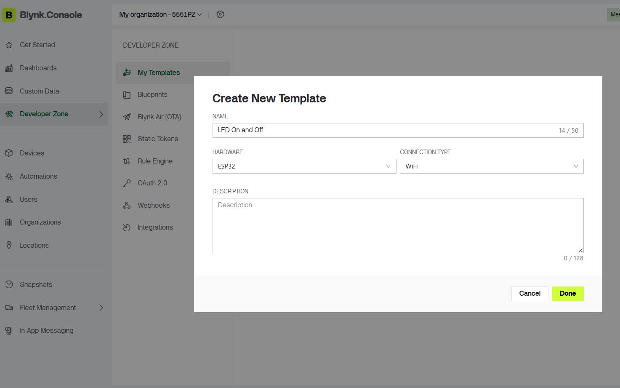Open organization settings gear icon
The width and height of the screenshot is (620, 388).
click(220, 14)
